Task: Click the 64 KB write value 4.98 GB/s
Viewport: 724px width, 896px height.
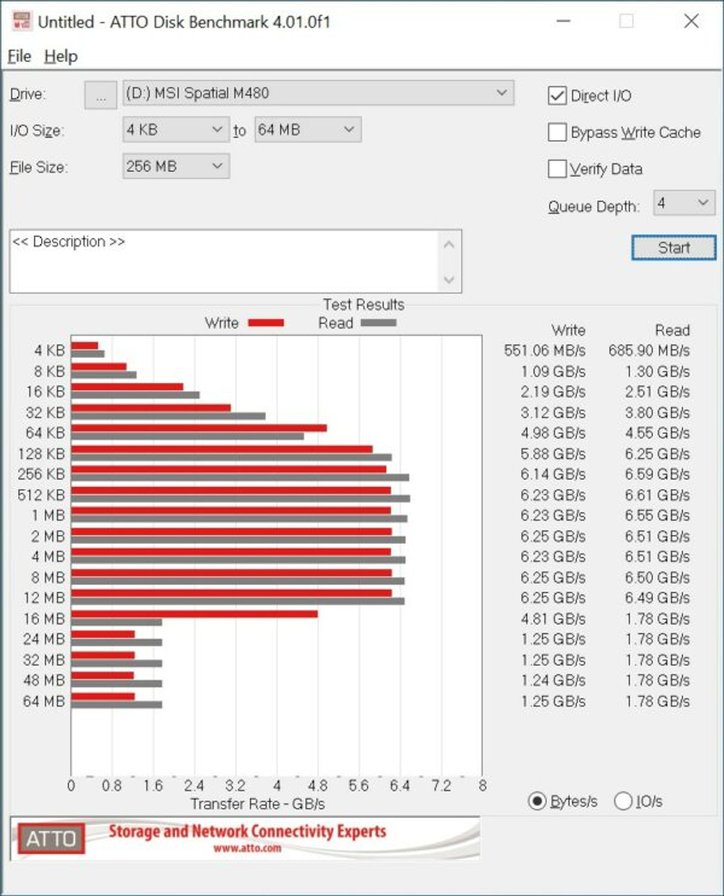Action: (x=553, y=433)
